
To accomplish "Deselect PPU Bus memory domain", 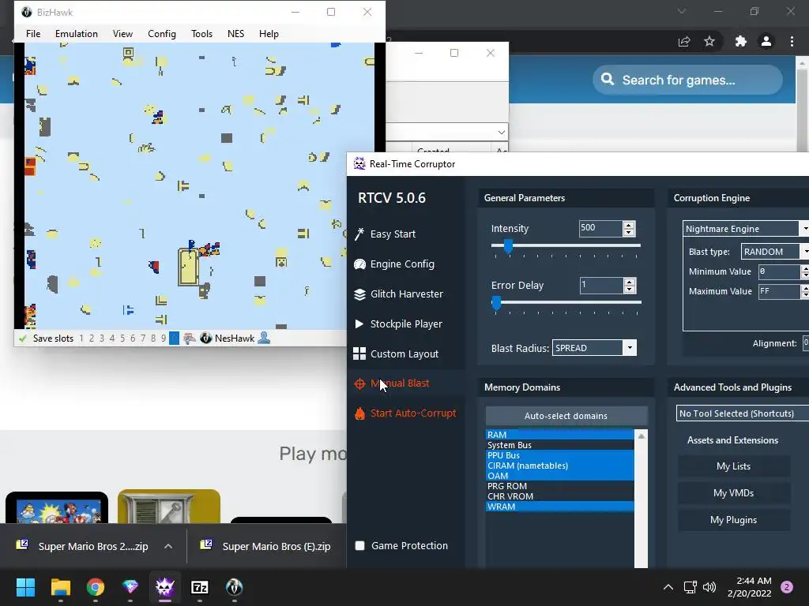I will (559, 455).
